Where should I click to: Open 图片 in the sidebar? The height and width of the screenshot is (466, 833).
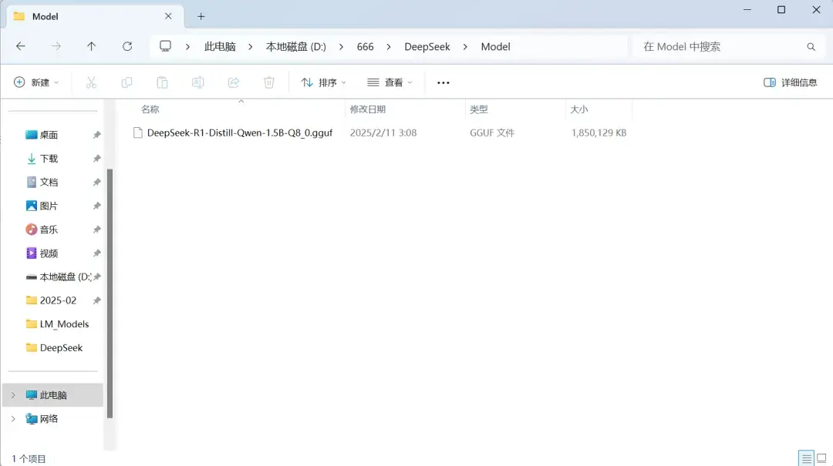(x=49, y=206)
